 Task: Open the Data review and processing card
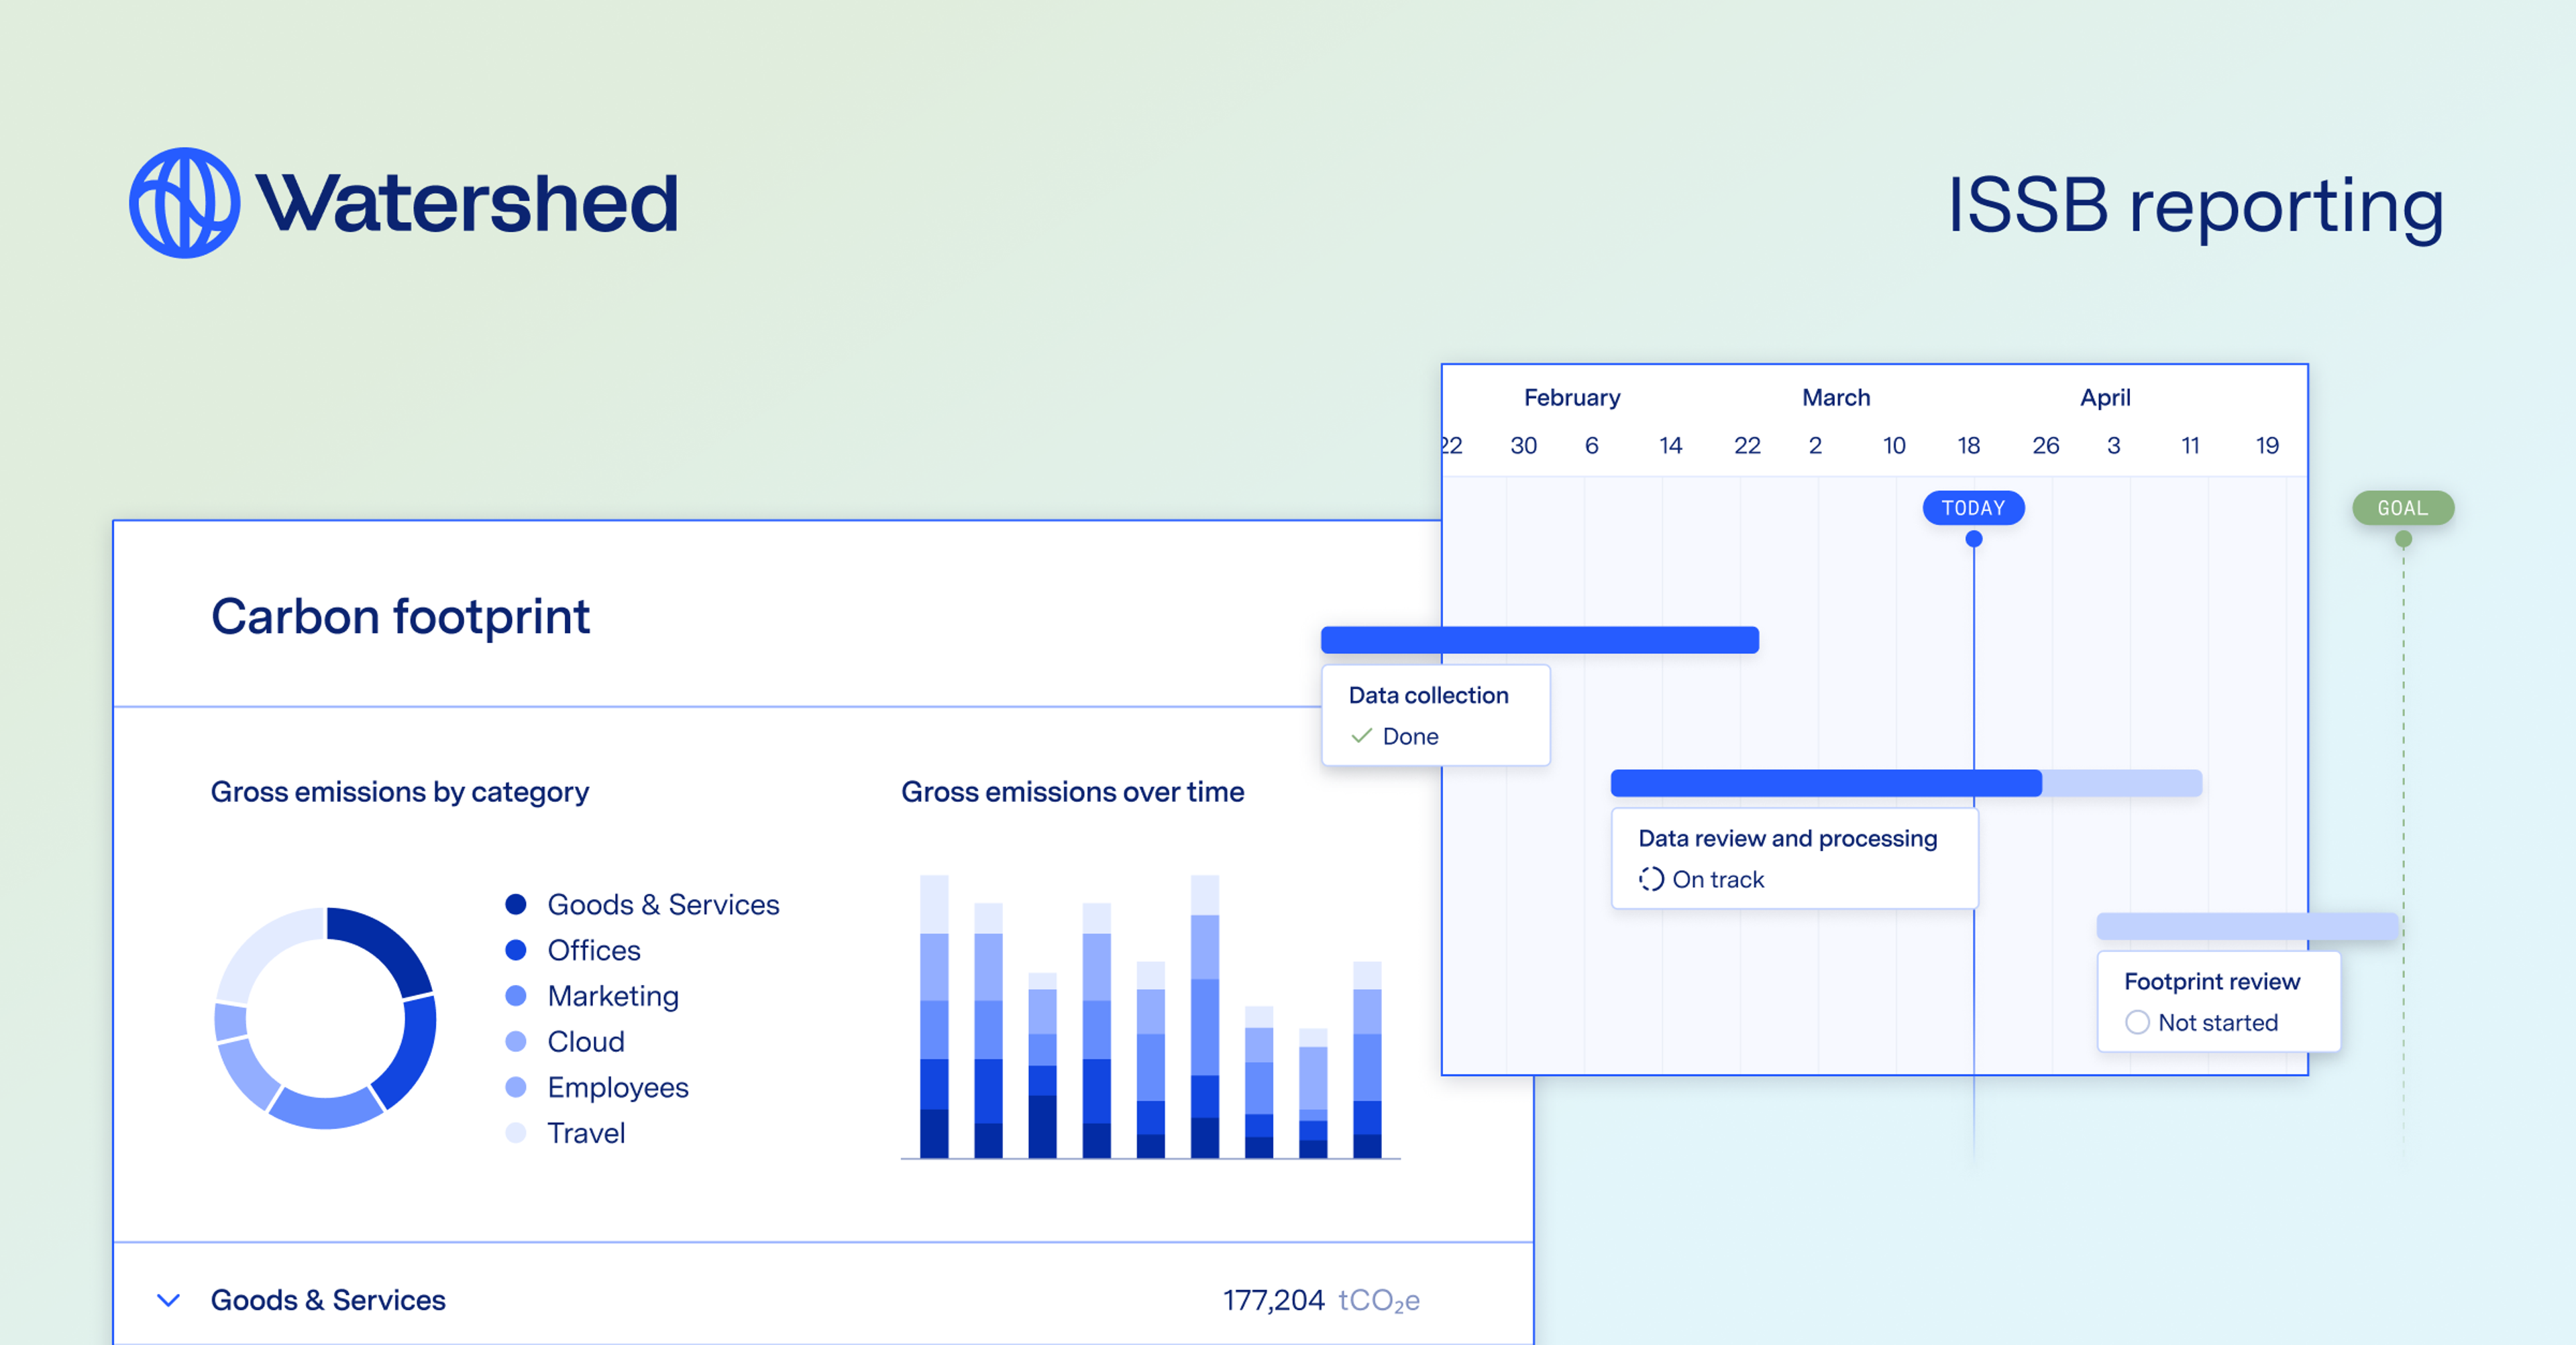pos(1794,858)
